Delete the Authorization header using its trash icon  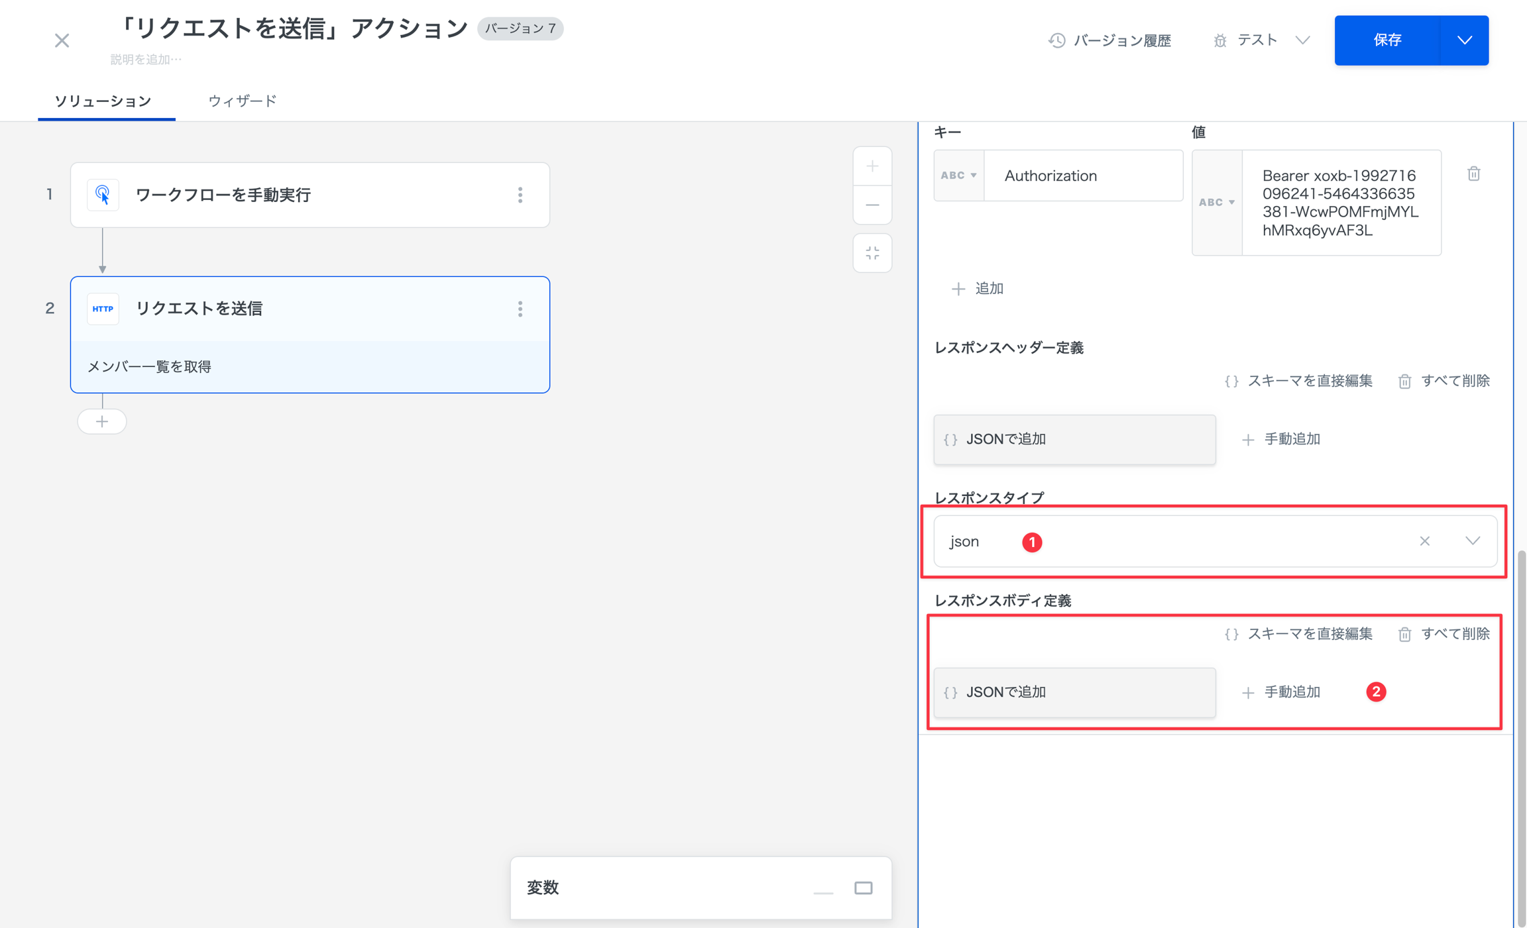click(1473, 174)
